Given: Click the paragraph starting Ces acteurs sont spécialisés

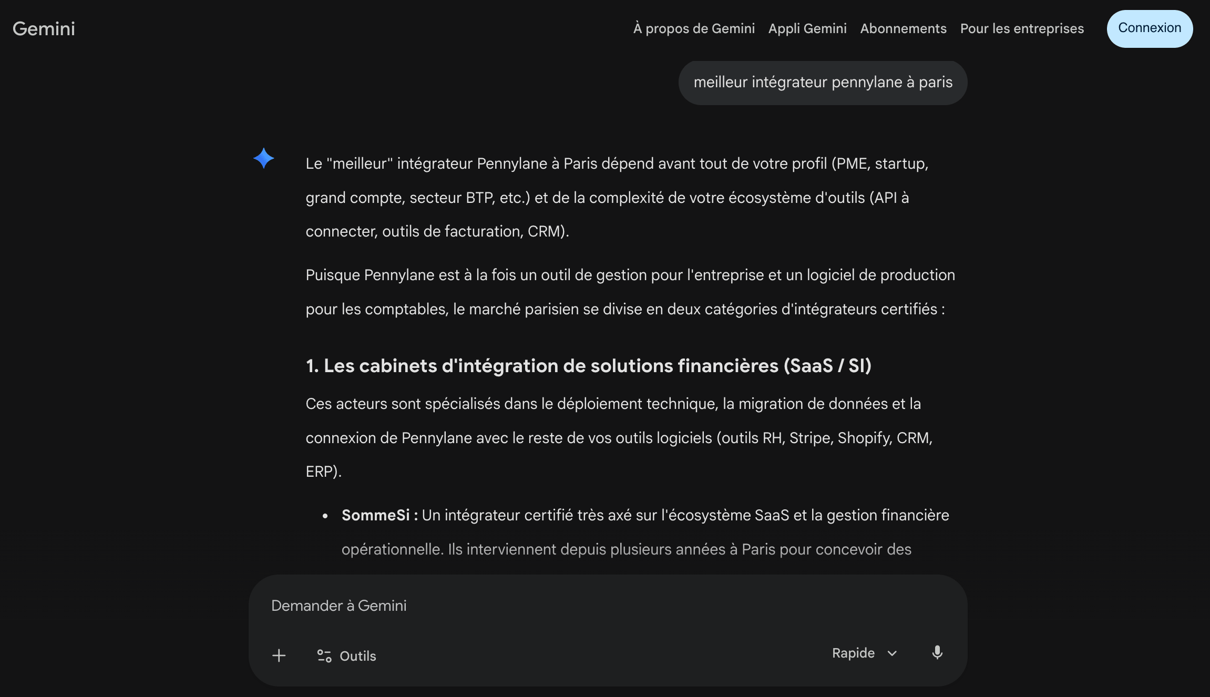Looking at the screenshot, I should pos(619,437).
